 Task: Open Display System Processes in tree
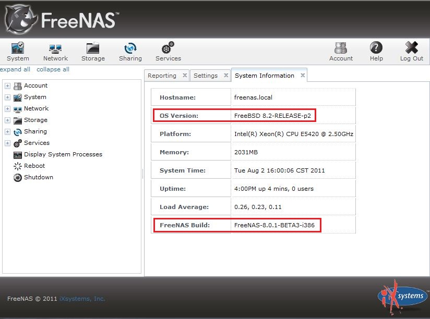pyautogui.click(x=63, y=154)
